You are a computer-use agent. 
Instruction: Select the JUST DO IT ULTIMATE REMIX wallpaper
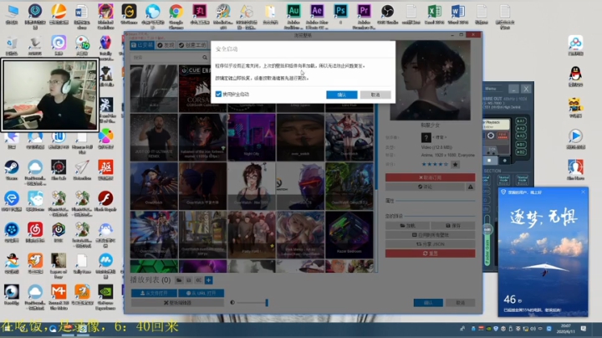click(154, 137)
